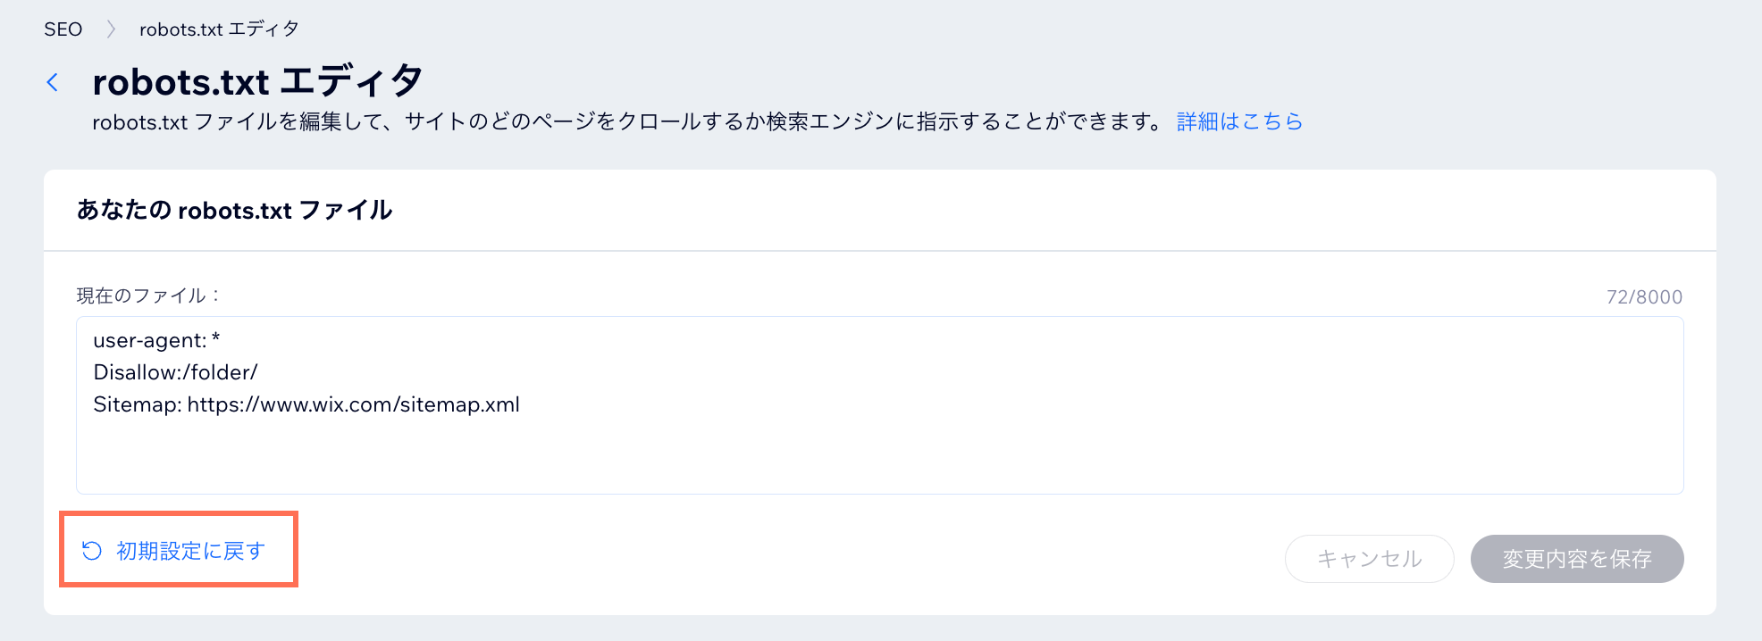Image resolution: width=1762 pixels, height=641 pixels.
Task: Click the back arrow beside the page title
Action: pos(53,83)
